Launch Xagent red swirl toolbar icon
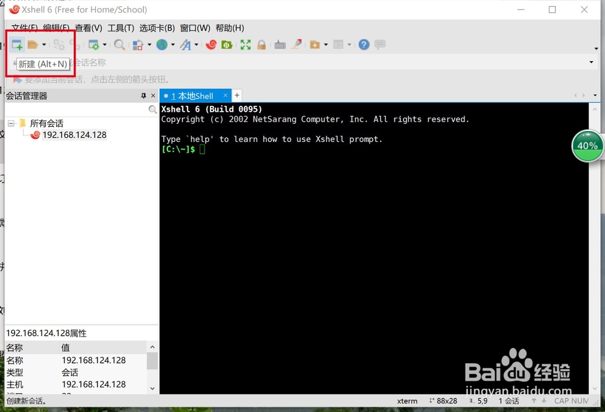605x412 pixels. (211, 45)
